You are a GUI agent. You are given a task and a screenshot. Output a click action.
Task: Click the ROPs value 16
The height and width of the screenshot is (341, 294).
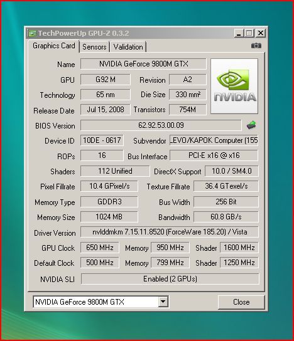coord(102,155)
